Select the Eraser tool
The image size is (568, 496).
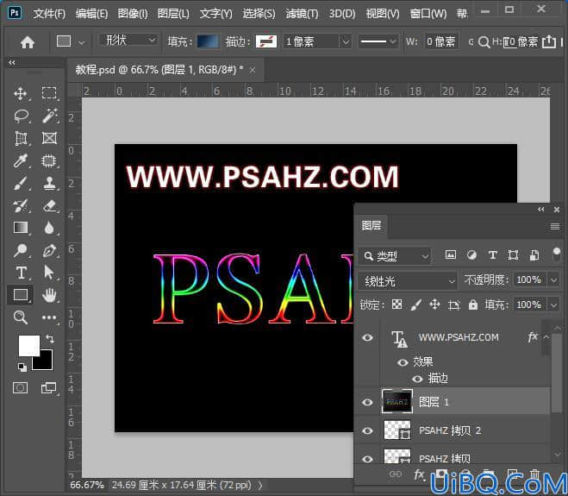coord(49,205)
